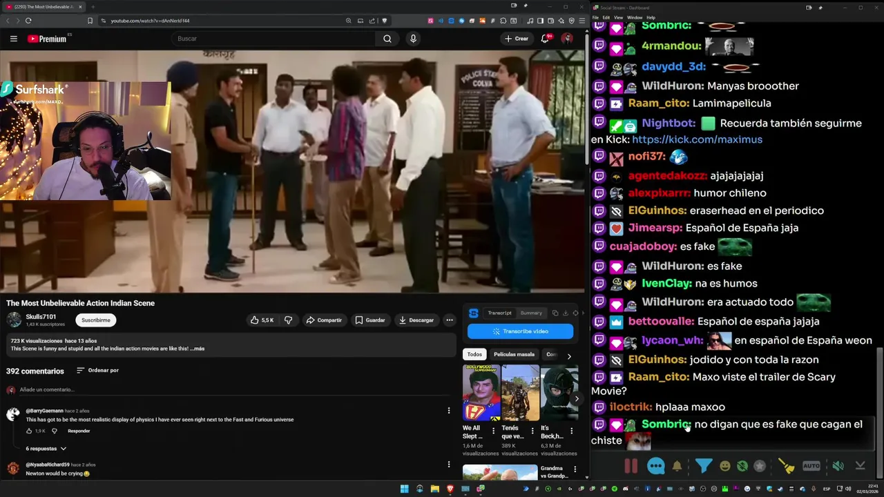Start voice search with the microphone icon

click(x=413, y=39)
